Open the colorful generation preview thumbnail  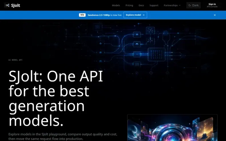click(x=172, y=128)
